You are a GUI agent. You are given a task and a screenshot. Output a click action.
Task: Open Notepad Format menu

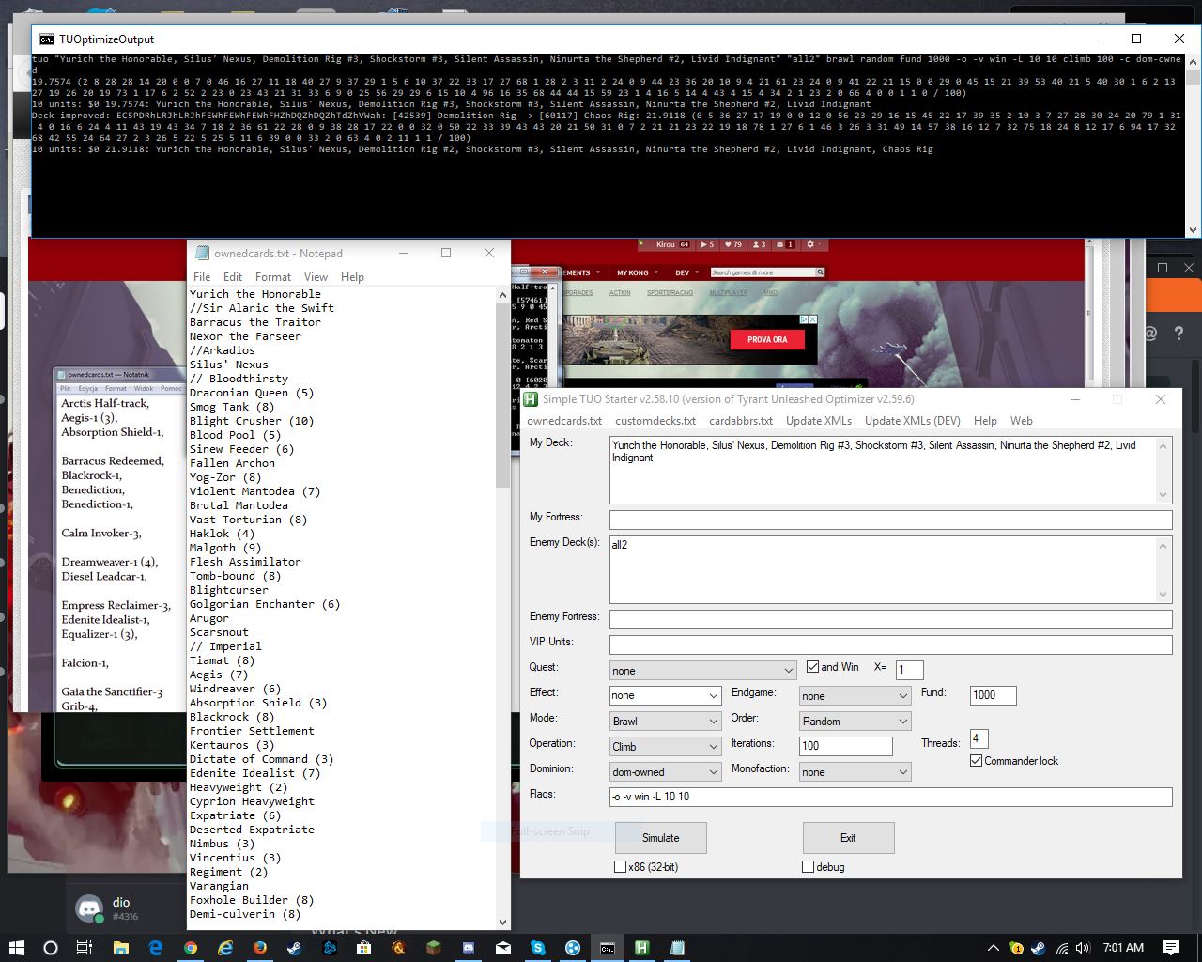tap(273, 277)
